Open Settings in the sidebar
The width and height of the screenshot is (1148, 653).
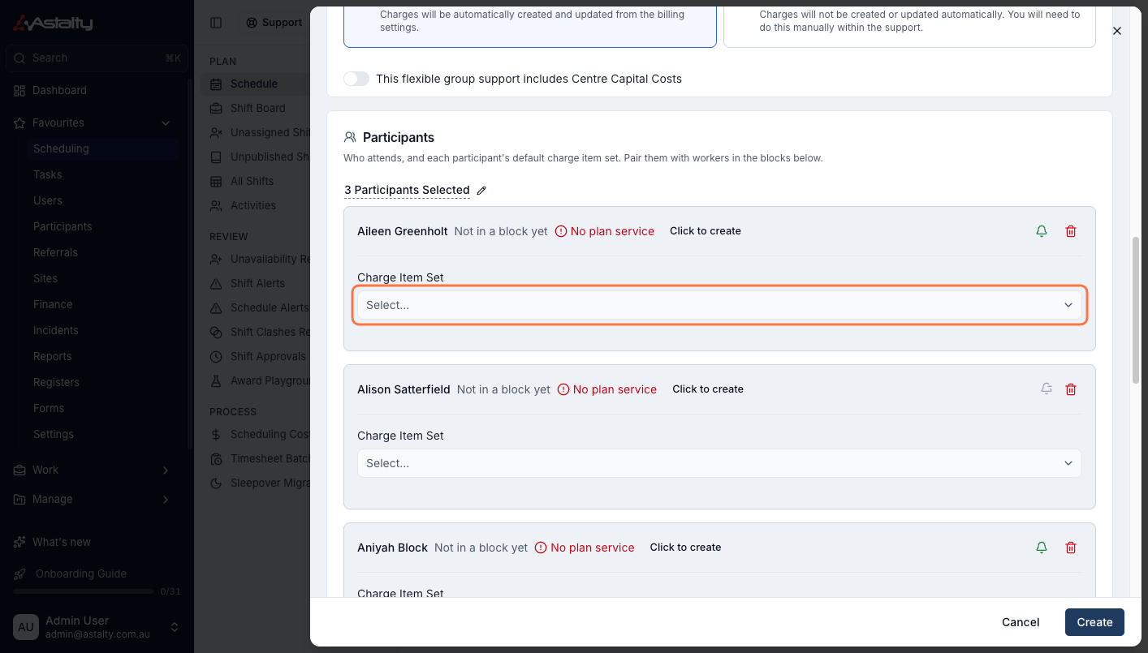[x=54, y=434]
